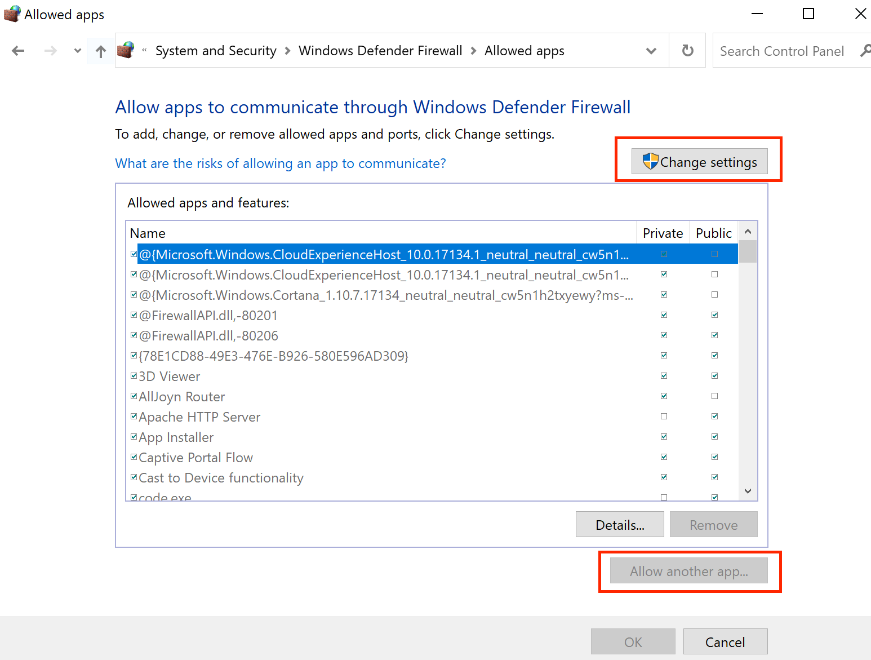Open recent locations dropdown arrow
Image resolution: width=871 pixels, height=660 pixels.
78,51
